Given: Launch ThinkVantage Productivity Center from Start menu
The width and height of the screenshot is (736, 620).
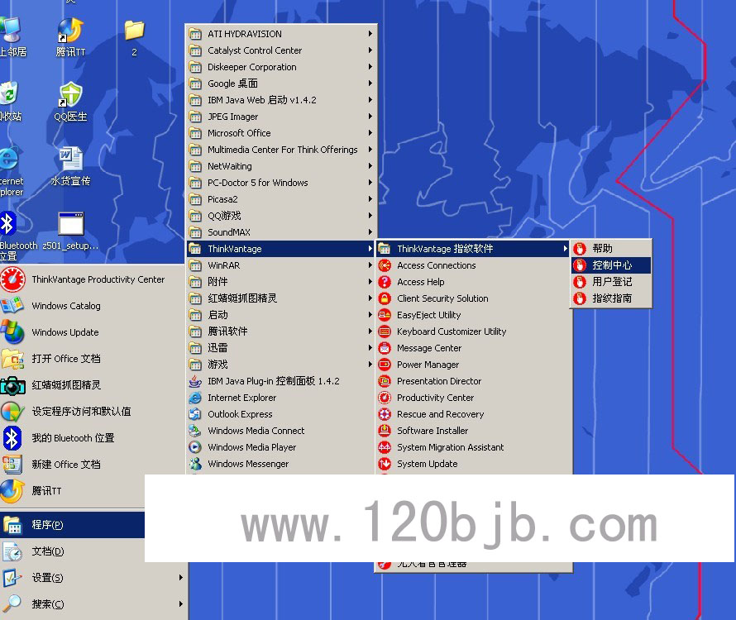Looking at the screenshot, I should [x=92, y=279].
